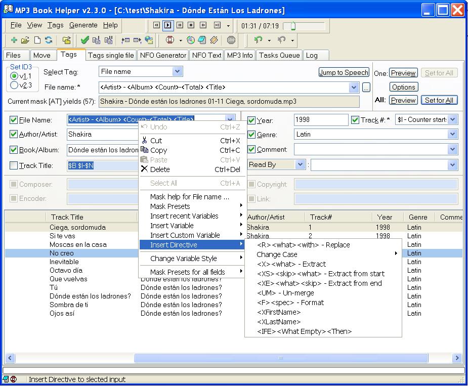The height and width of the screenshot is (386, 468).
Task: Open the Track # counter dropdown
Action: 452,120
